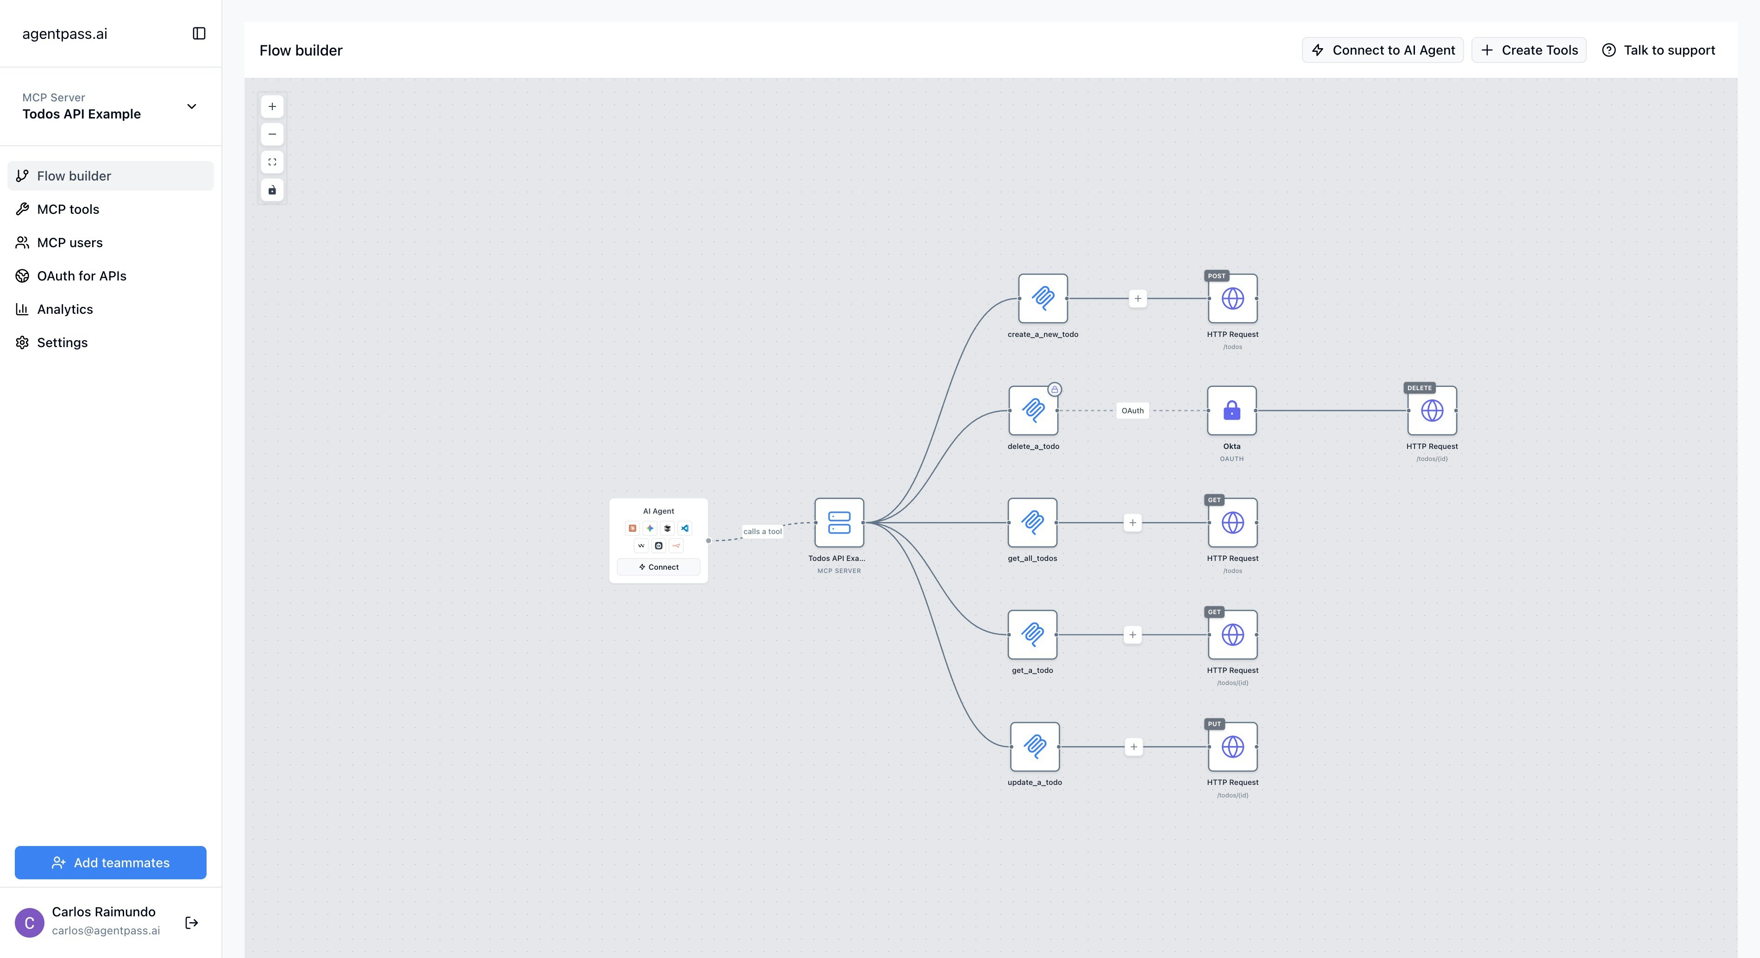Go to OAuth for APIs
The image size is (1760, 958).
(x=82, y=276)
